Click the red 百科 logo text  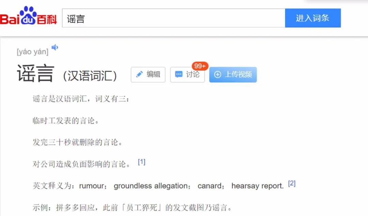click(x=47, y=20)
